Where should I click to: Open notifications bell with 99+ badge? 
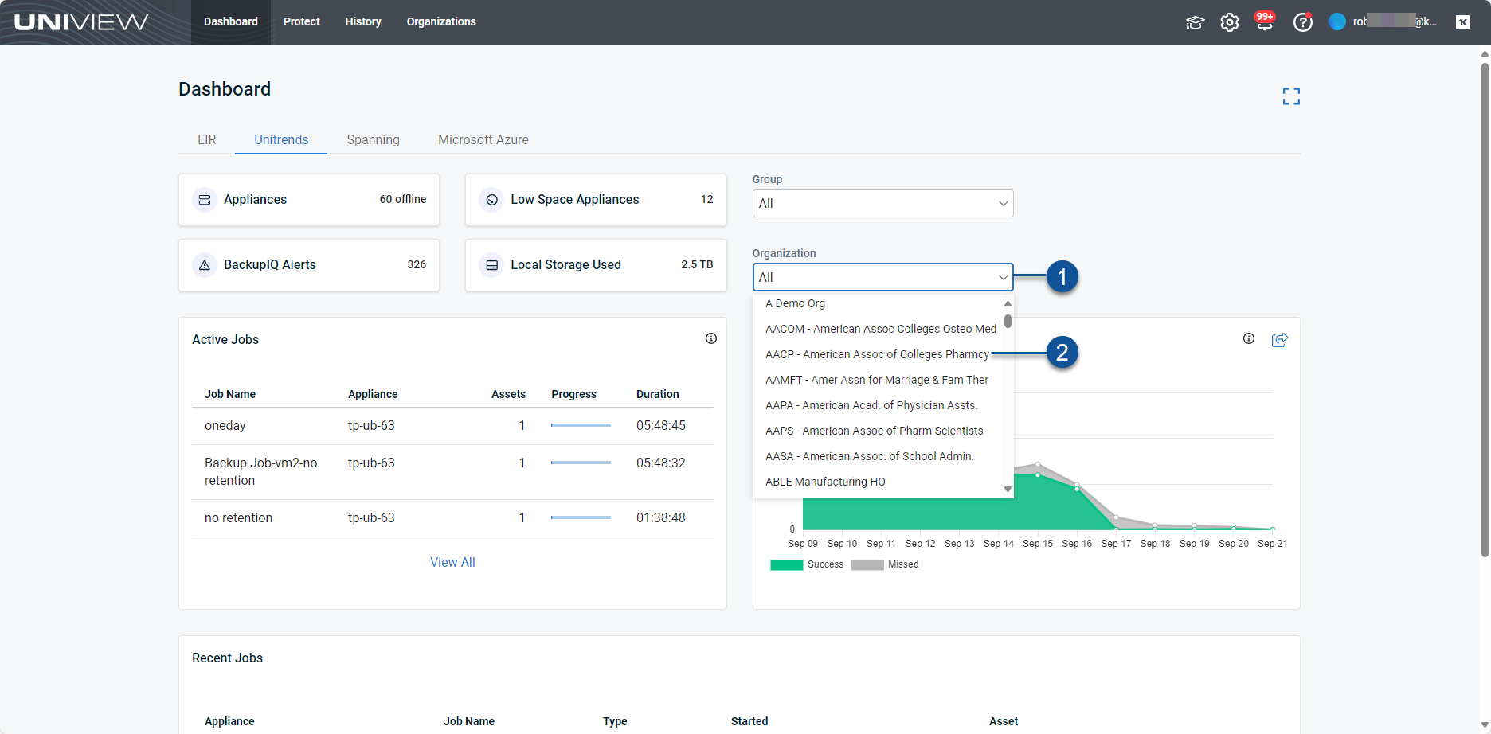(x=1265, y=21)
